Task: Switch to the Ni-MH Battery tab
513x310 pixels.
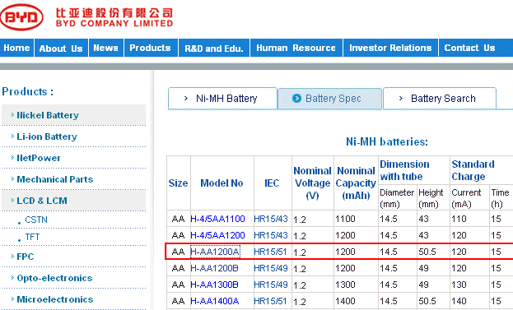Action: [222, 99]
